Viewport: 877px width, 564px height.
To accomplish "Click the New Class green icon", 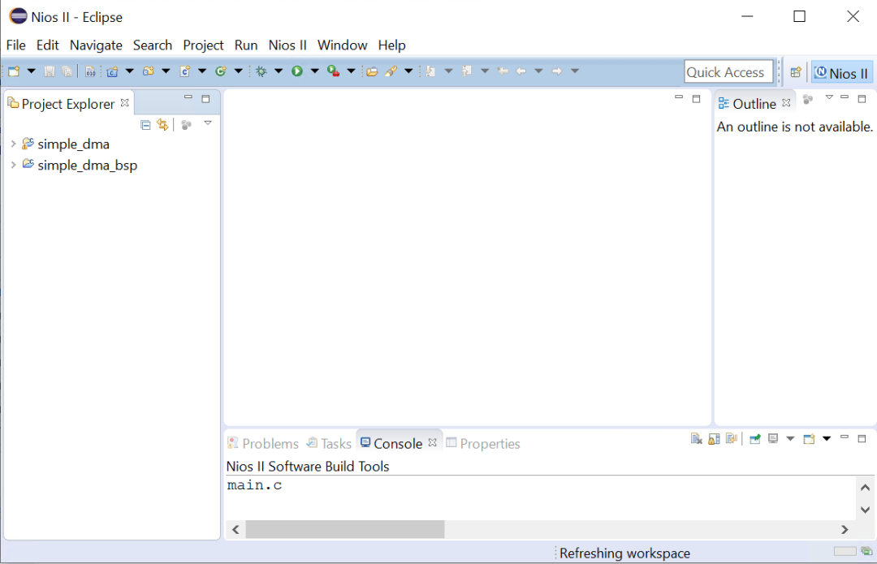I will (x=220, y=71).
